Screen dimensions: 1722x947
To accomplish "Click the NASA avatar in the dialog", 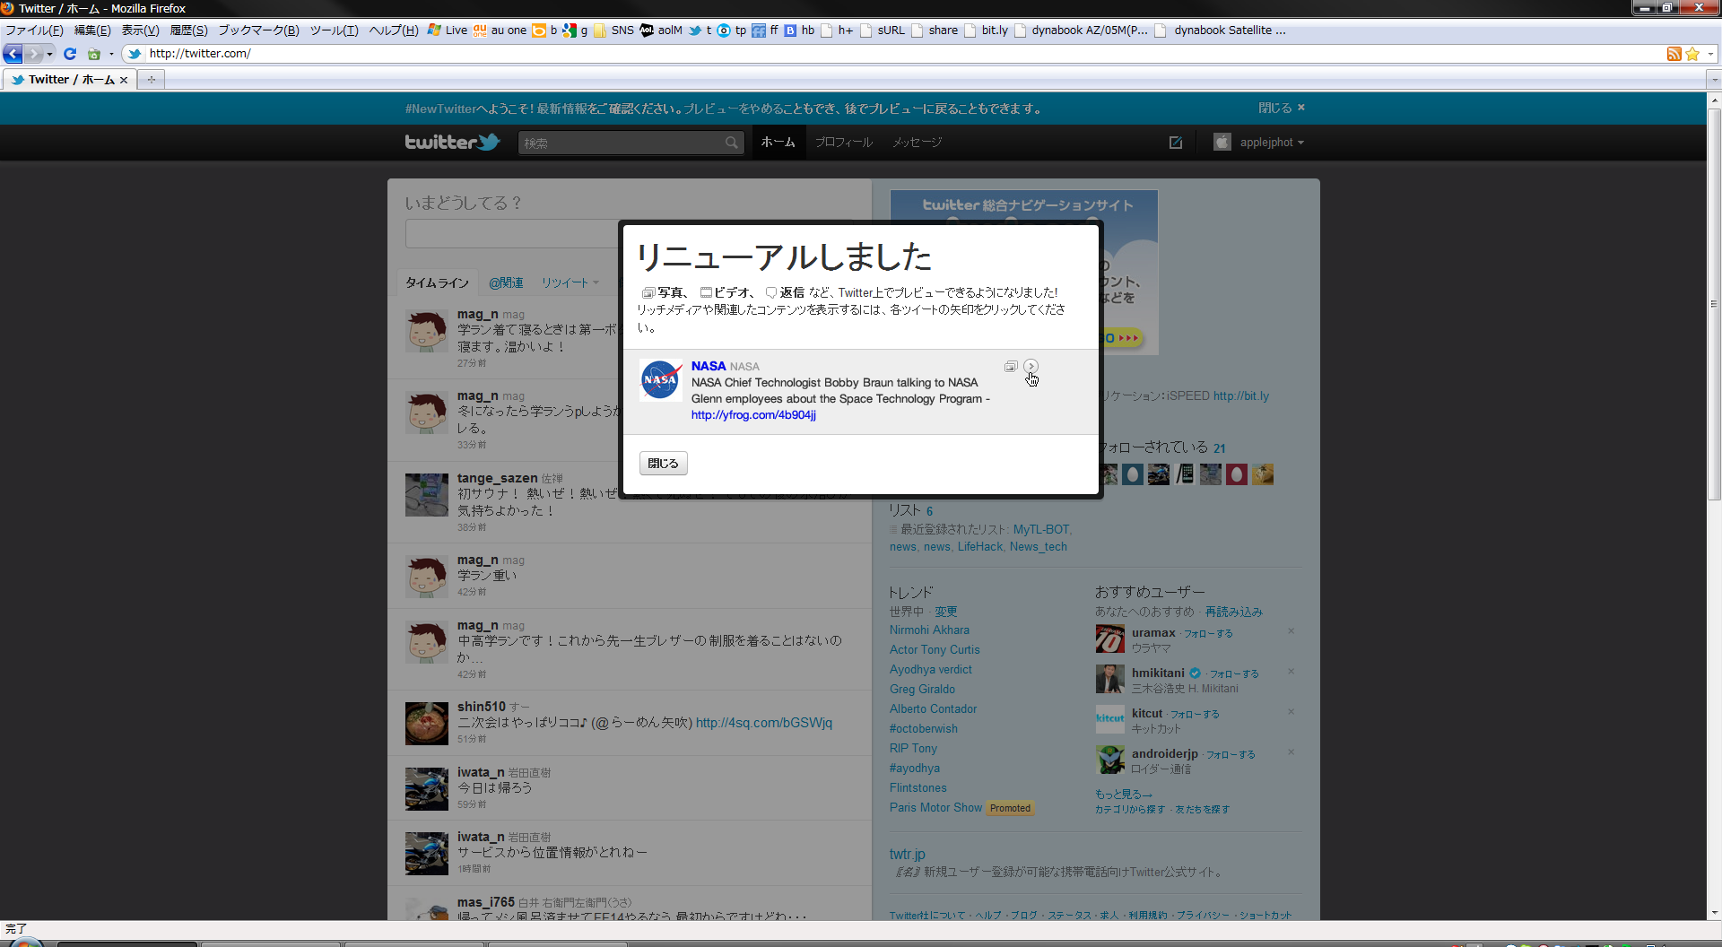I will click(661, 380).
